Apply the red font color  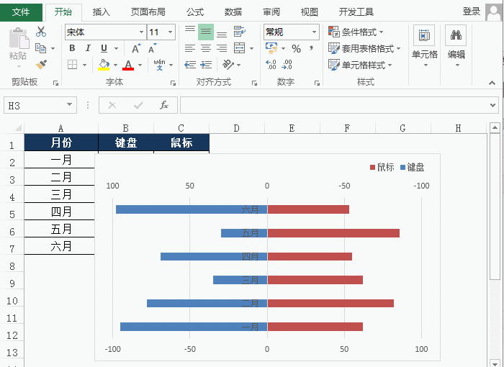[128, 65]
